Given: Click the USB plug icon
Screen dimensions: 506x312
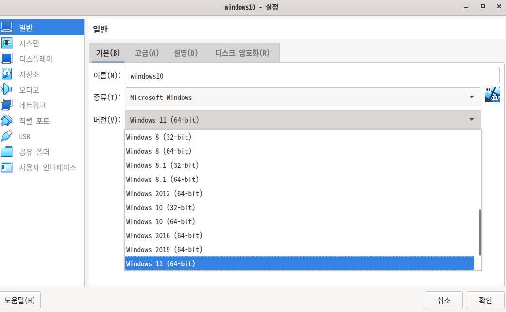Looking at the screenshot, I should point(6,136).
